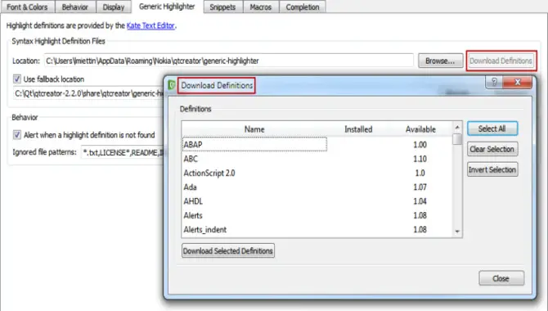Sort by the Available column header
Image resolution: width=548 pixels, height=311 pixels.
click(x=420, y=129)
